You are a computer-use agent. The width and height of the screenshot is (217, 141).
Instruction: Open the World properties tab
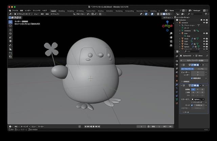pyautogui.click(x=177, y=76)
